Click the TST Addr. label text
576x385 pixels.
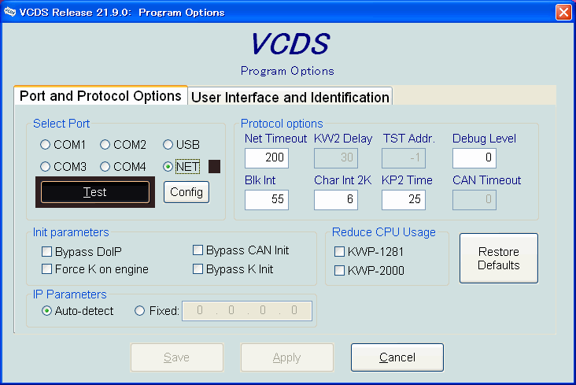pyautogui.click(x=409, y=139)
